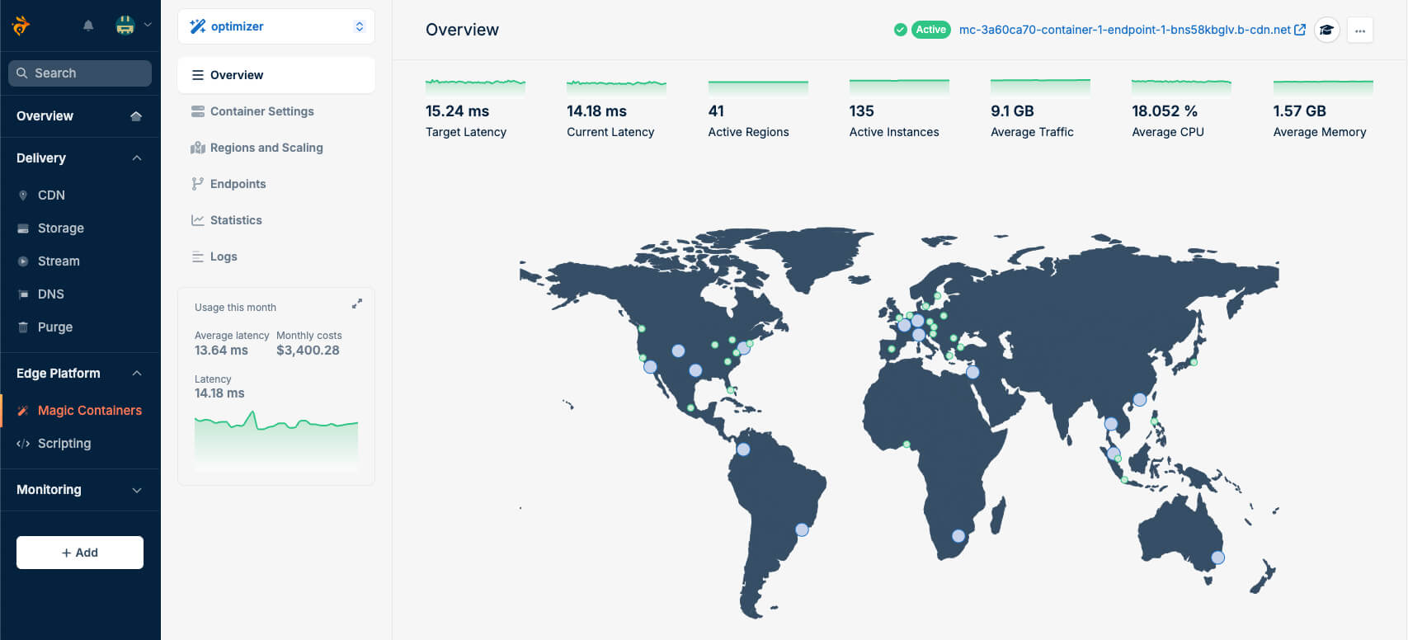
Task: Click the latency sparkline chart in the usage panel
Action: 276,440
